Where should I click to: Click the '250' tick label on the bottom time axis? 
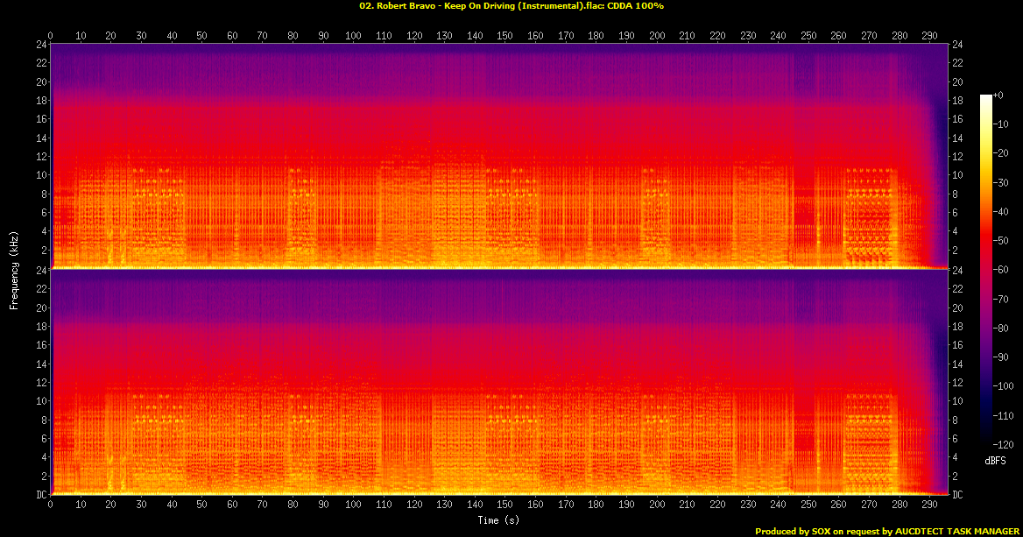(808, 505)
